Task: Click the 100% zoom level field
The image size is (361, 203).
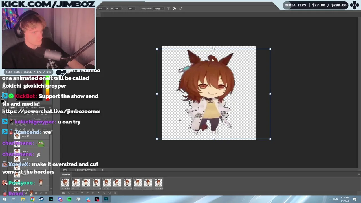Action: coord(65,170)
